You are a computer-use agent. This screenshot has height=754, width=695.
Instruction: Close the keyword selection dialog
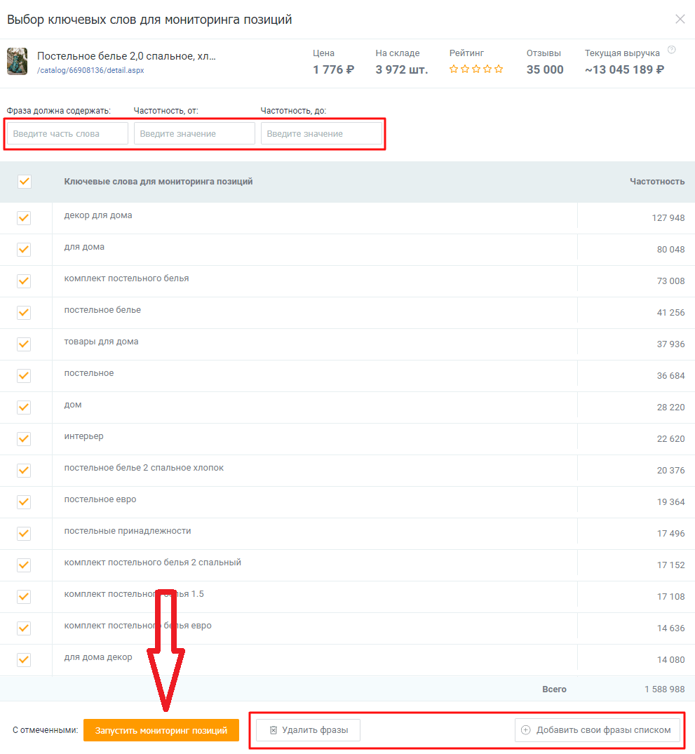(680, 20)
